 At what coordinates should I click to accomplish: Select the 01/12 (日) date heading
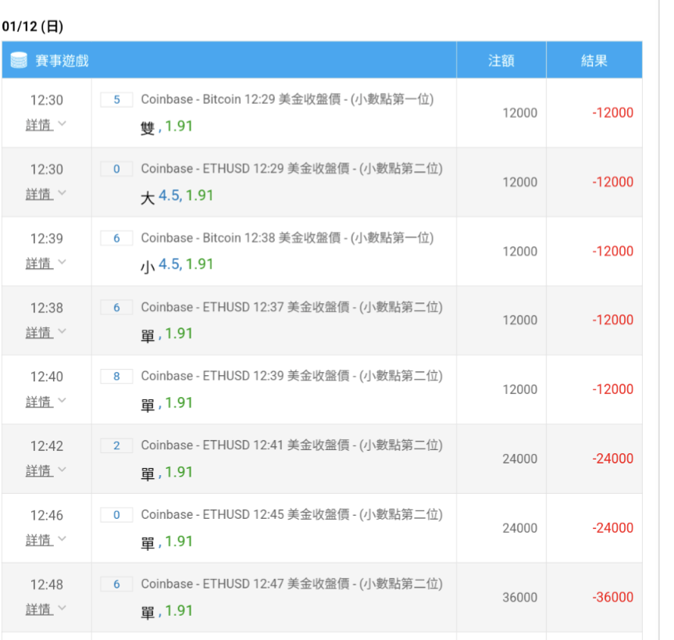(33, 27)
